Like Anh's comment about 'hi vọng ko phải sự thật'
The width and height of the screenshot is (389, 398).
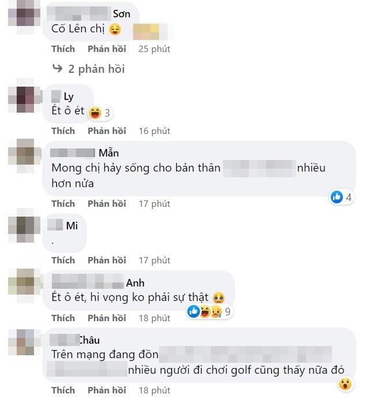coord(63,318)
